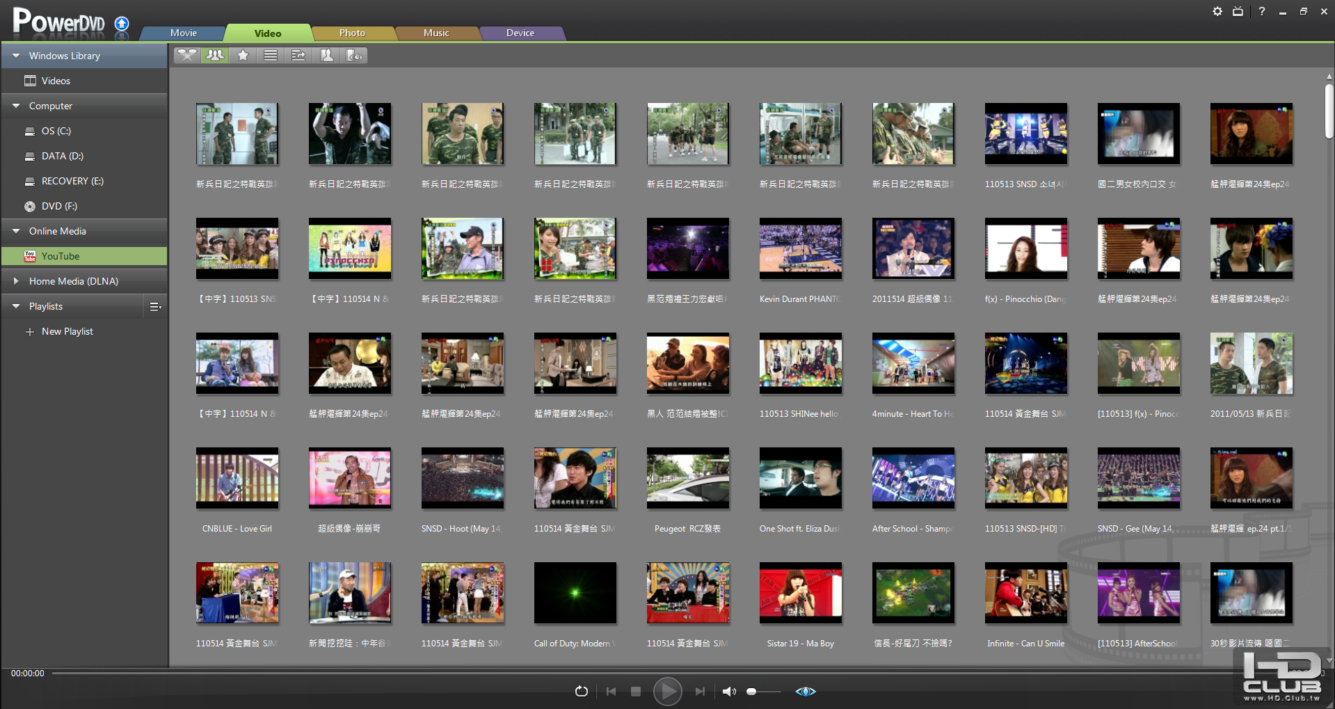Select YouTube under Online Media
1335x709 pixels.
(84, 256)
